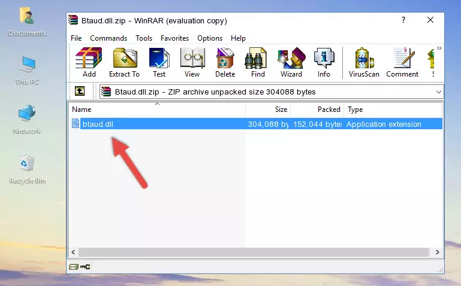461x286 pixels.
Task: Add an archive Comment
Action: 402,62
